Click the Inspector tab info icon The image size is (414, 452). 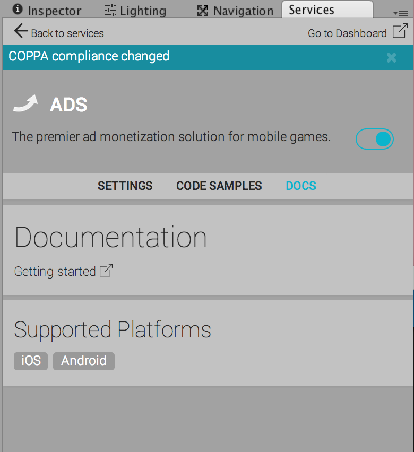click(18, 9)
